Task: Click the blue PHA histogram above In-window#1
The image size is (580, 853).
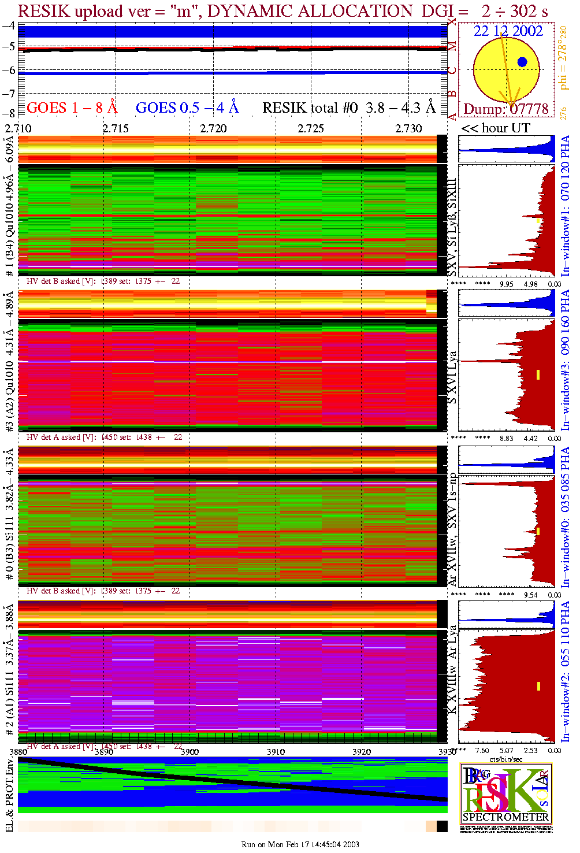Action: coord(506,149)
